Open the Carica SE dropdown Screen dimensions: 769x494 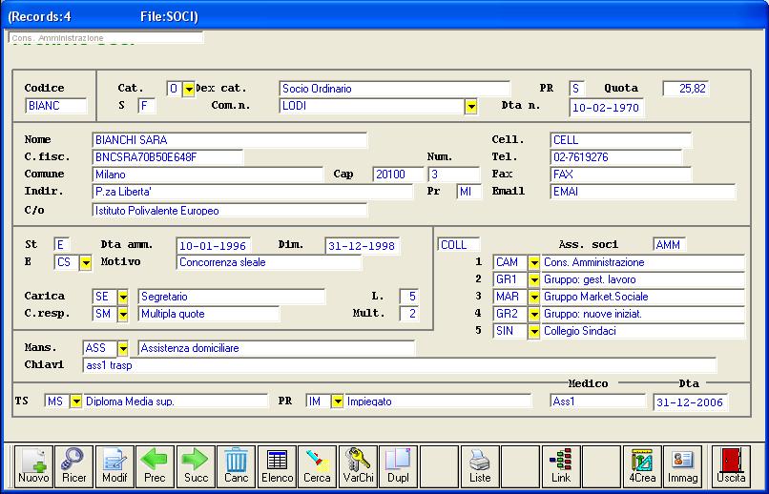pos(123,297)
